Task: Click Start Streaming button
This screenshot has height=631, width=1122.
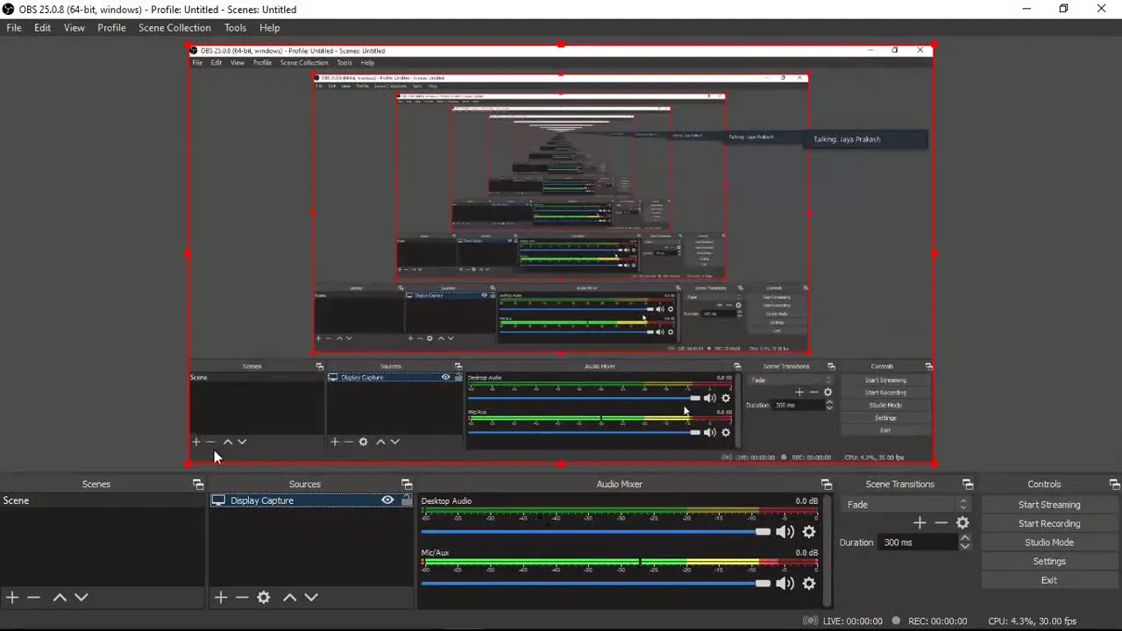Action: 1049,505
